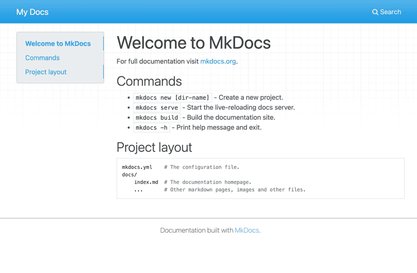Click the 'For full documentation visit' text
417x273 pixels.
click(x=158, y=61)
